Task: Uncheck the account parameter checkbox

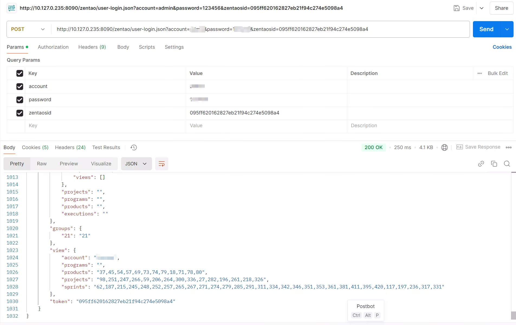Action: [20, 87]
